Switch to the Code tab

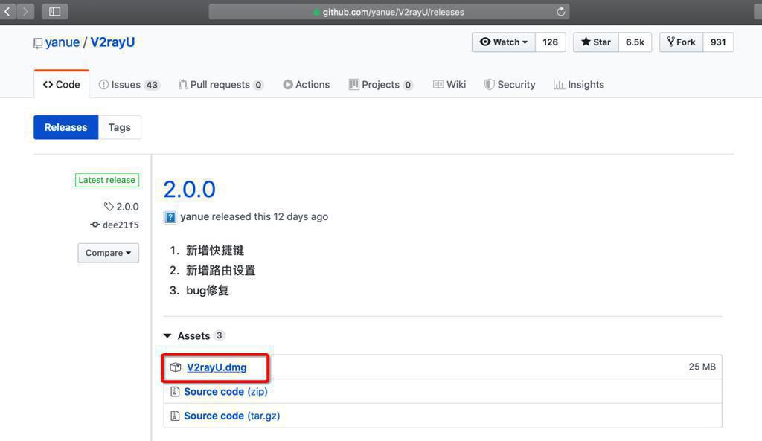tap(61, 85)
